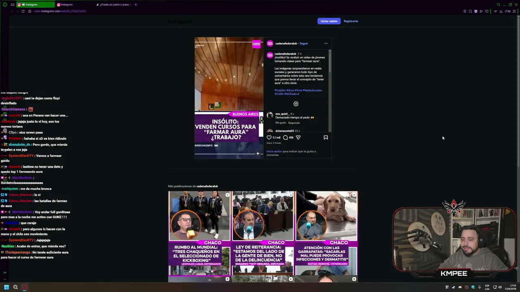Click the comments panel scrollbar
The width and height of the screenshot is (520, 292).
[x=330, y=62]
